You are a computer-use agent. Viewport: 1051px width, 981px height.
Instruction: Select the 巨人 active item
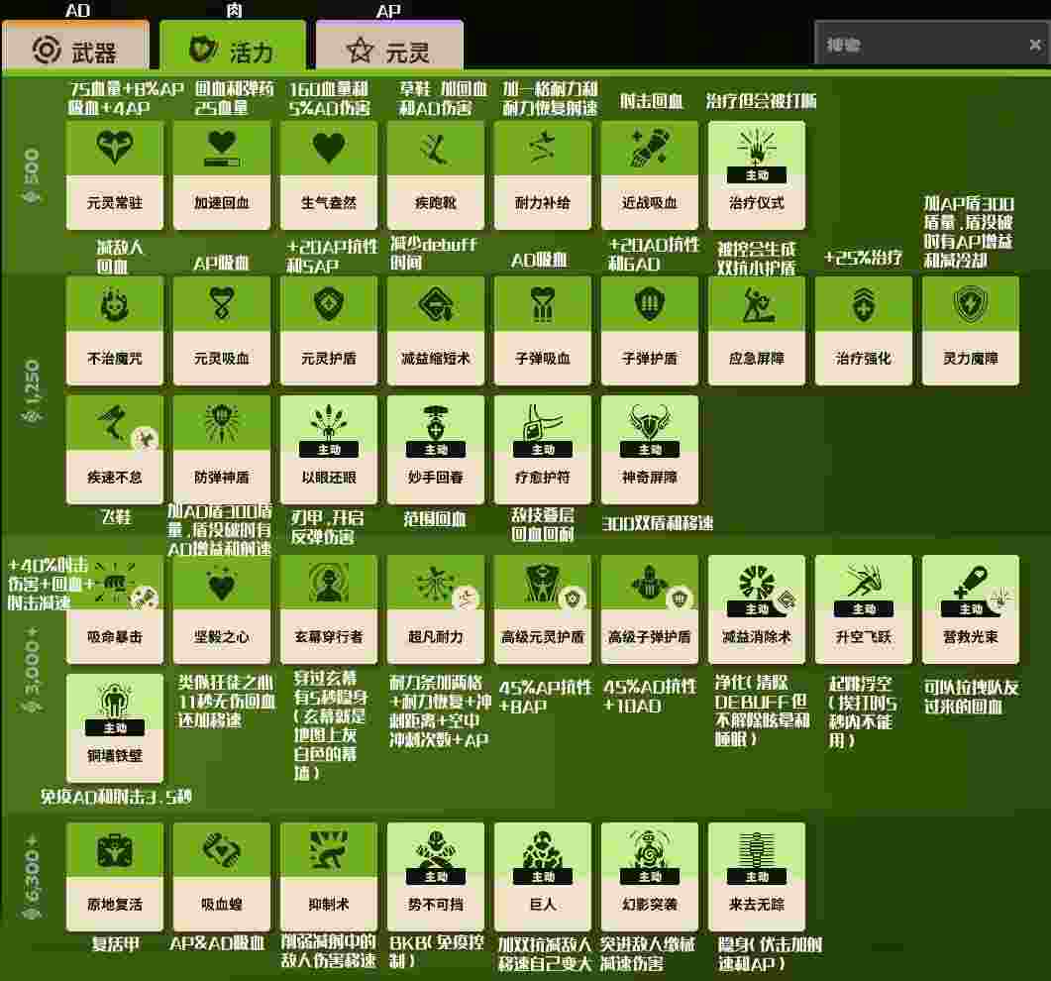click(542, 877)
